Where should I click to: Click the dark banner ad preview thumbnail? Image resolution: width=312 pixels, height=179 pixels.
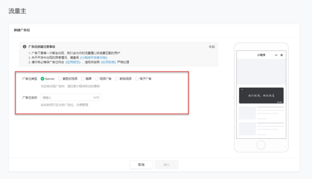click(261, 96)
